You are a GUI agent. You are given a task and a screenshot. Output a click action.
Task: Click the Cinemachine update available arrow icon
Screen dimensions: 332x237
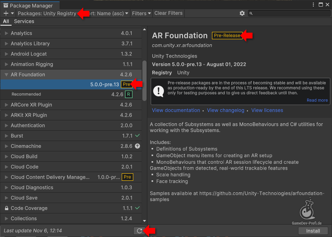pyautogui.click(x=137, y=146)
